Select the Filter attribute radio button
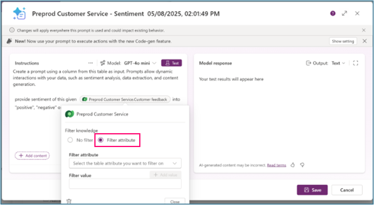The height and width of the screenshot is (205, 374). pos(101,140)
